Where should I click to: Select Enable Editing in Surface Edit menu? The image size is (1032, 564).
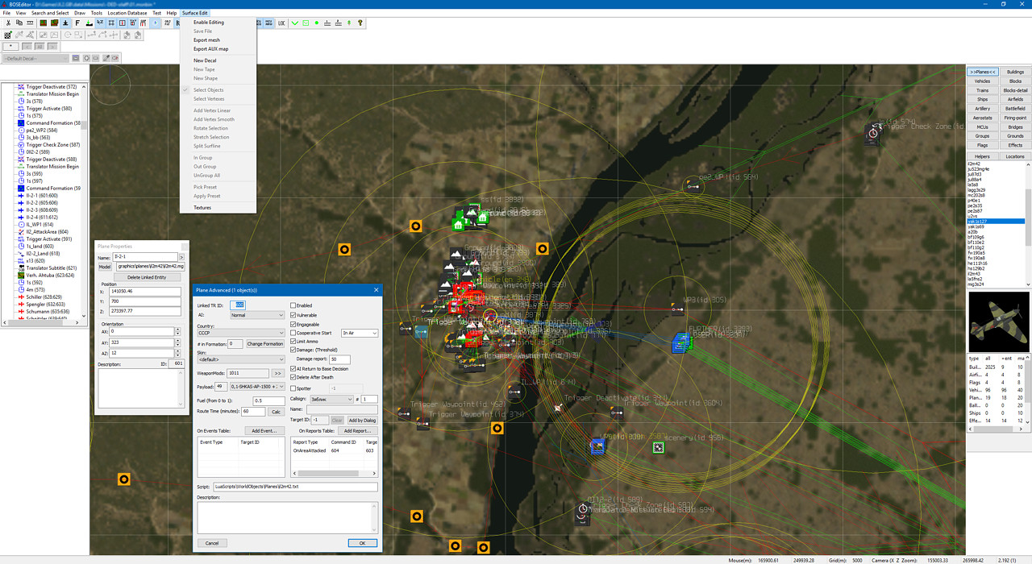tap(209, 23)
